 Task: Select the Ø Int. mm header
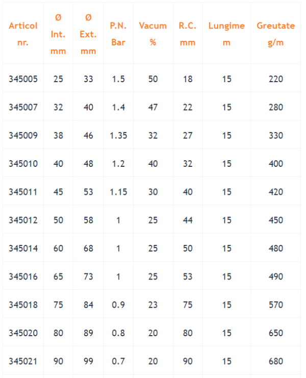pyautogui.click(x=58, y=34)
